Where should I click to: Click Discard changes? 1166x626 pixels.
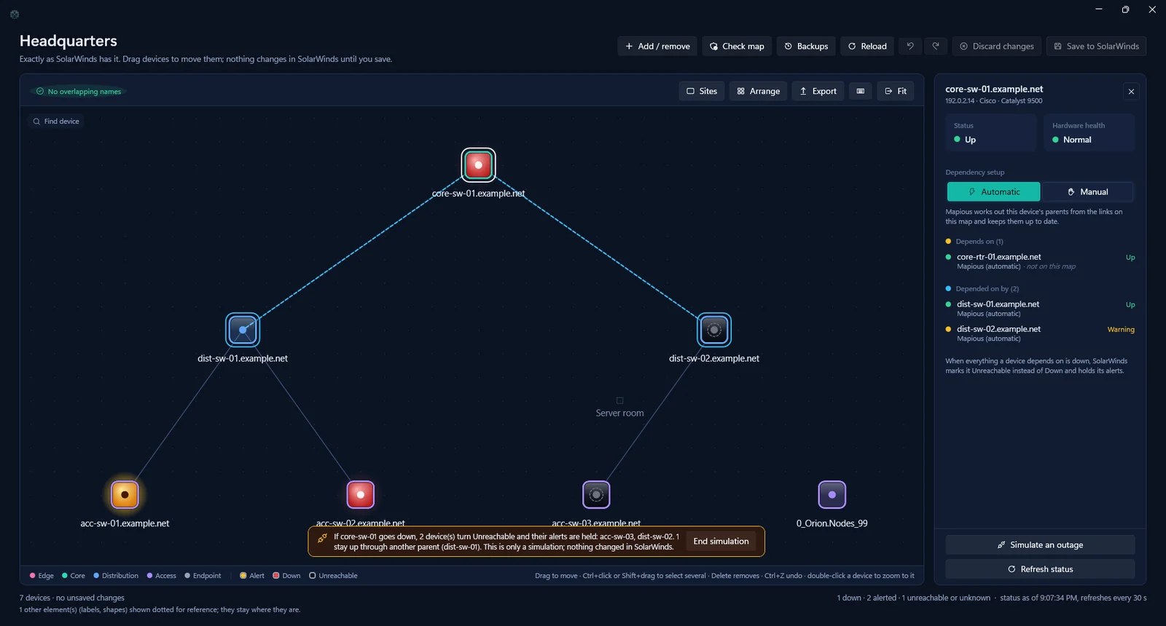[997, 46]
